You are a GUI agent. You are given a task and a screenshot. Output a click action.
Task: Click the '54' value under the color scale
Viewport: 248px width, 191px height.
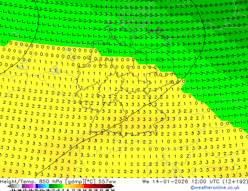click(113, 190)
